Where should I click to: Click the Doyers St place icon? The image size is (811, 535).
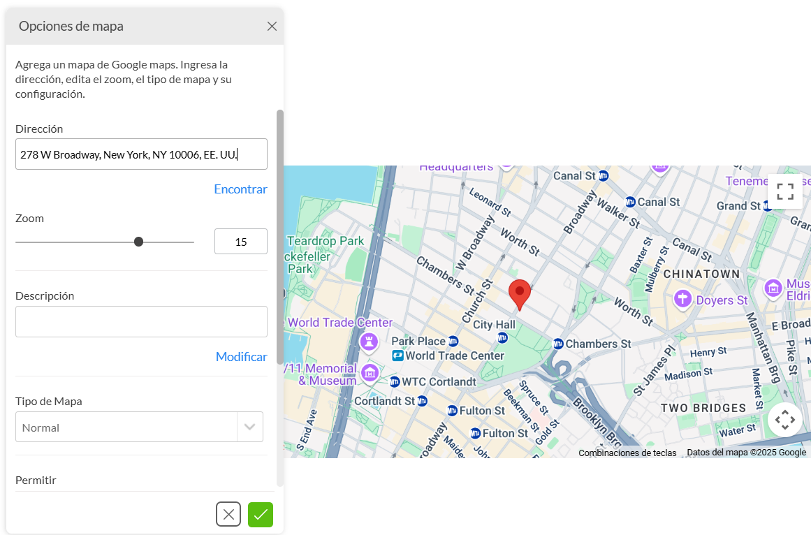coord(682,299)
